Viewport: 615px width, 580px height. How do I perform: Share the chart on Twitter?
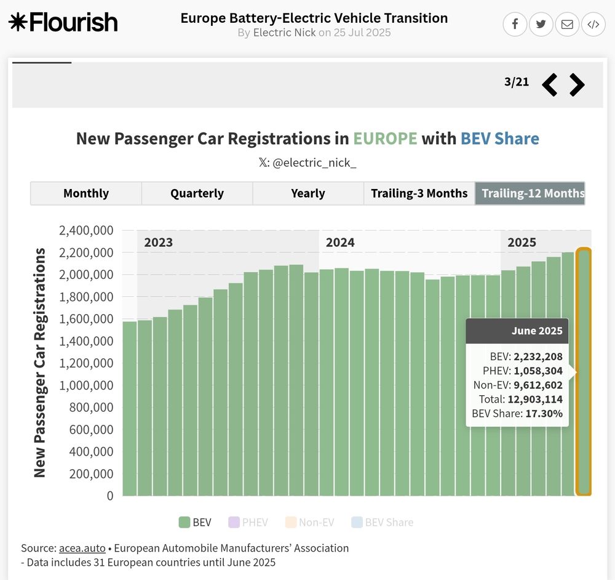point(541,25)
